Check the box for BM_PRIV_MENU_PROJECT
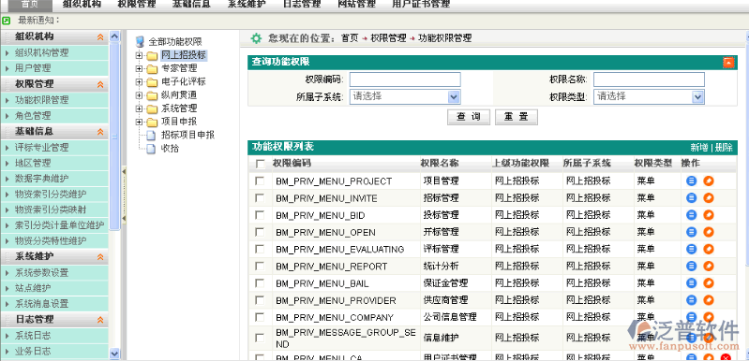Screen dimensions: 749x361 click(260, 181)
